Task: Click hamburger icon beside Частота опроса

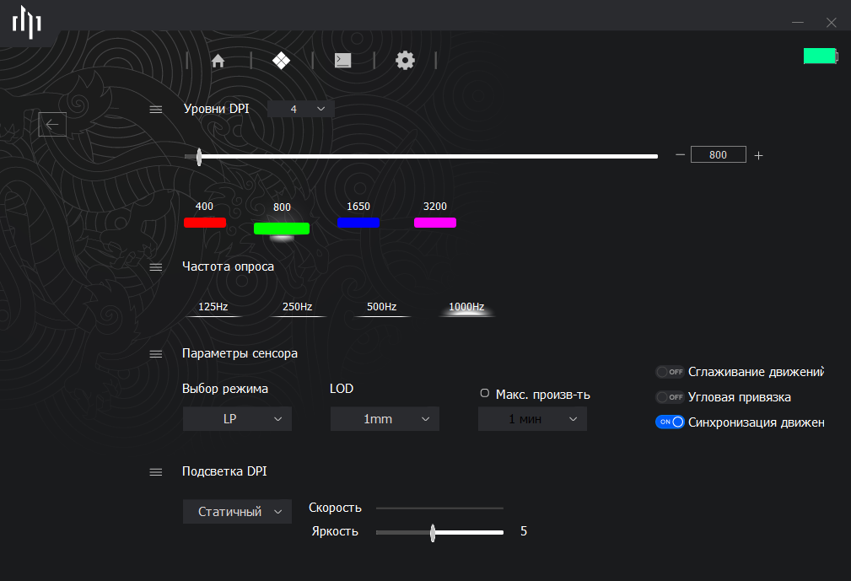Action: point(156,267)
